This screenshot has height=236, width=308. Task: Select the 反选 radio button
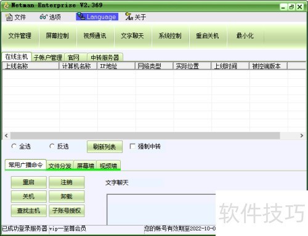(52, 146)
